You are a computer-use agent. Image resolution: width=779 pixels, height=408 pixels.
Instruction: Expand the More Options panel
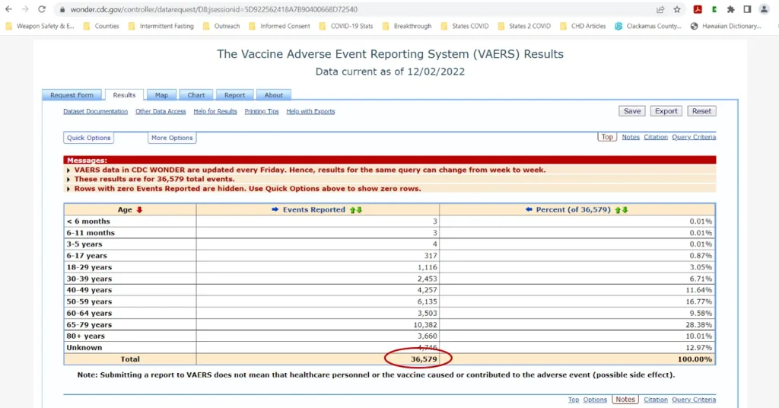point(172,138)
